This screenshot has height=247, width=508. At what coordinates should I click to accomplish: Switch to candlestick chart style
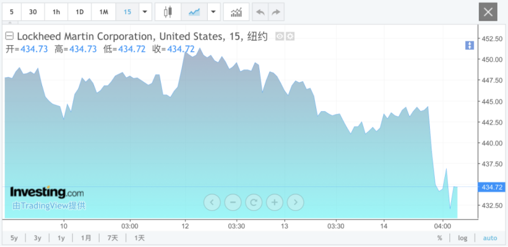pyautogui.click(x=168, y=12)
